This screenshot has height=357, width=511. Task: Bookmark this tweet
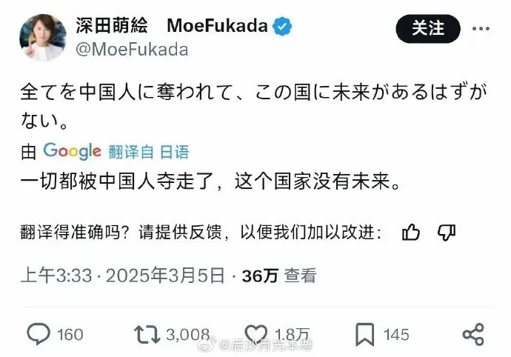pyautogui.click(x=364, y=334)
